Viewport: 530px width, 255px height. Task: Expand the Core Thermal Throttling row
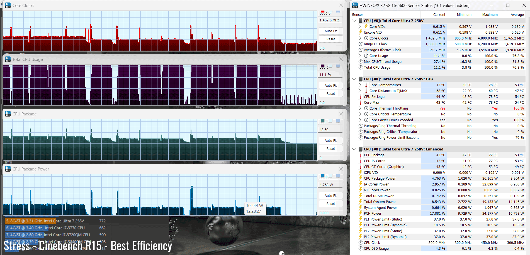pyautogui.click(x=360, y=108)
